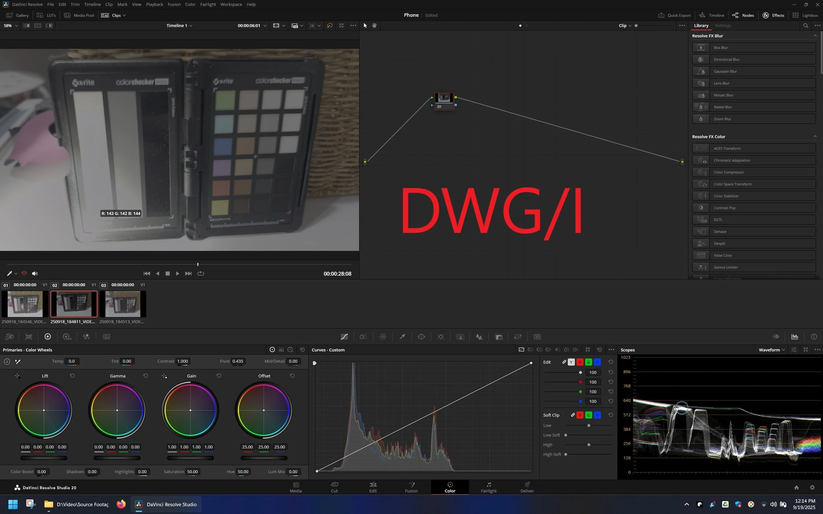Image resolution: width=823 pixels, height=514 pixels.
Task: Collapse the Resolve FX Blur section
Action: point(814,36)
